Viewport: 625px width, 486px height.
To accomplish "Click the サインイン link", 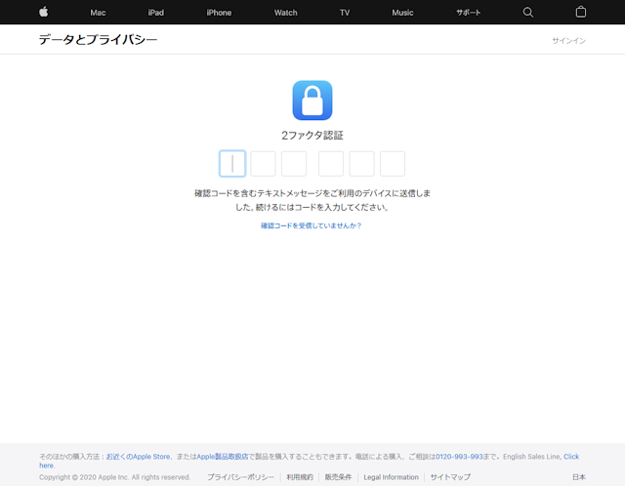I will pyautogui.click(x=568, y=40).
